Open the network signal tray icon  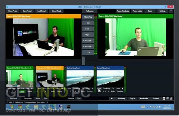[x=157, y=107]
